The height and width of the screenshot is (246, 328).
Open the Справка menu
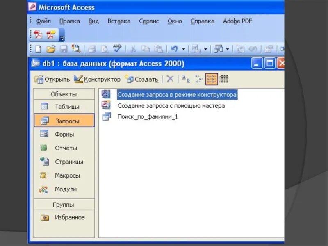click(x=202, y=21)
